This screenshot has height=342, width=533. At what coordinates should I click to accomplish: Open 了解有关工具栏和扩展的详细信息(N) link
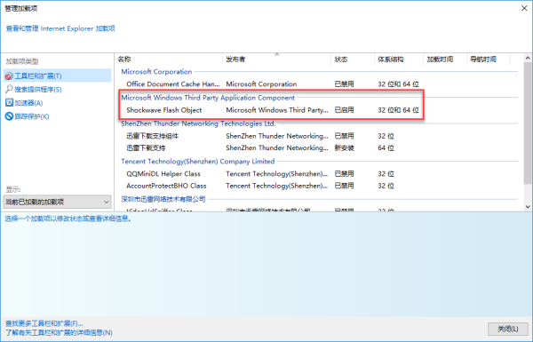coord(59,332)
